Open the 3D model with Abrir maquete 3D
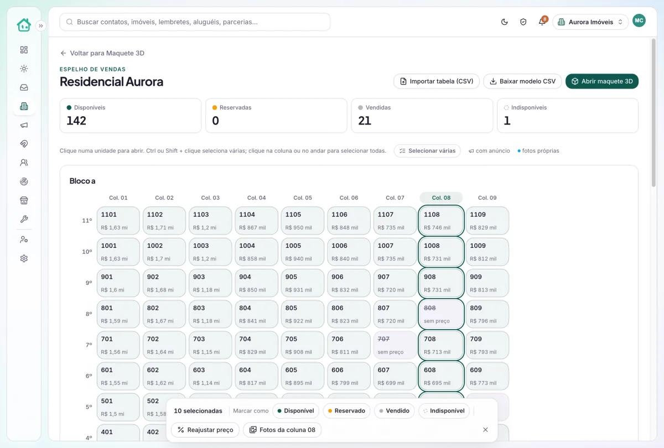Image resolution: width=664 pixels, height=448 pixels. click(x=602, y=81)
